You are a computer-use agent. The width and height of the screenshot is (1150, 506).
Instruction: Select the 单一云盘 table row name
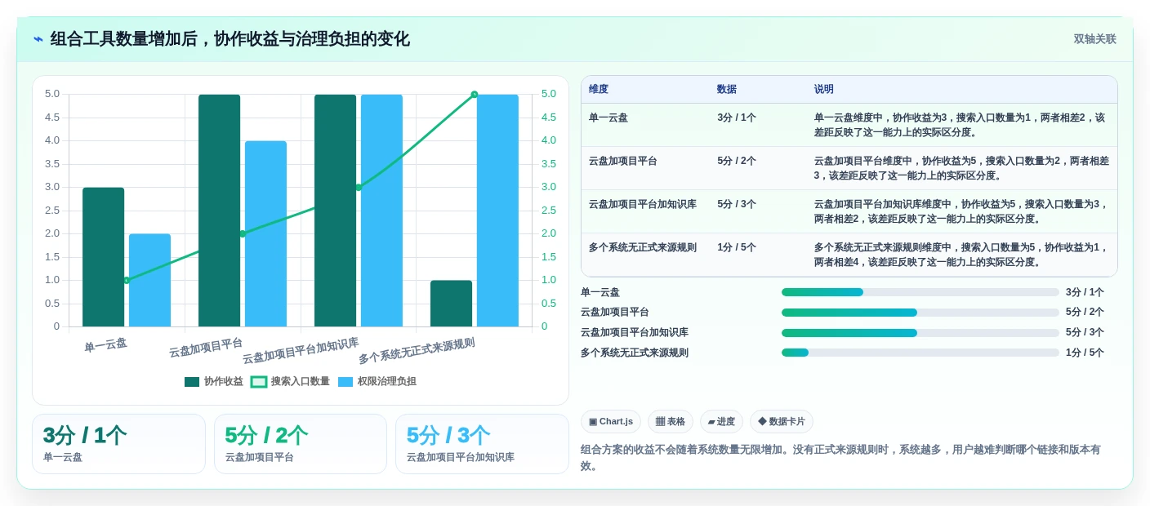(x=608, y=118)
